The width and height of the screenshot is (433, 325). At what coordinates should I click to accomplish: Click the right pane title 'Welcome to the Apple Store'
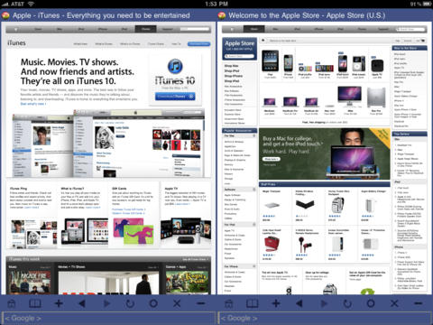(x=274, y=15)
